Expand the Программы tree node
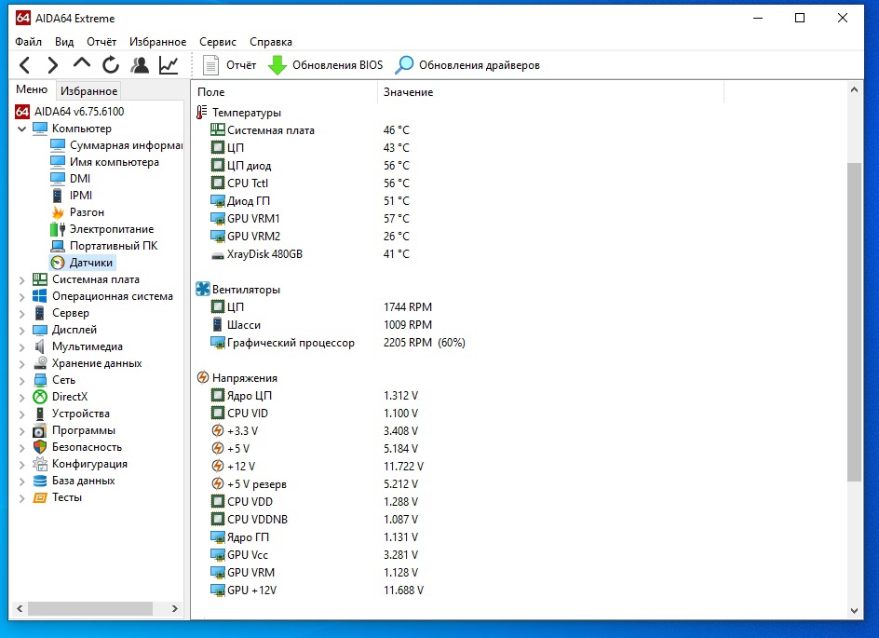Viewport: 879px width, 638px height. point(21,431)
